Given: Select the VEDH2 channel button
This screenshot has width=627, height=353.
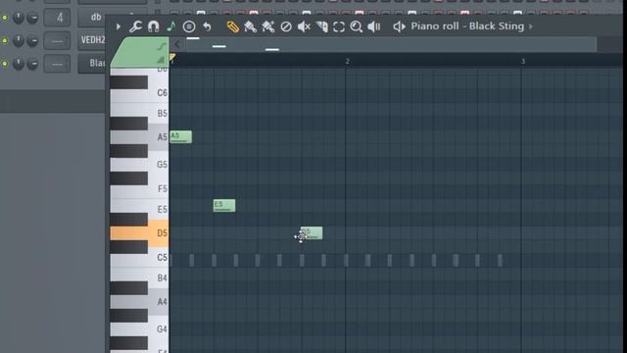Looking at the screenshot, I should click(91, 40).
